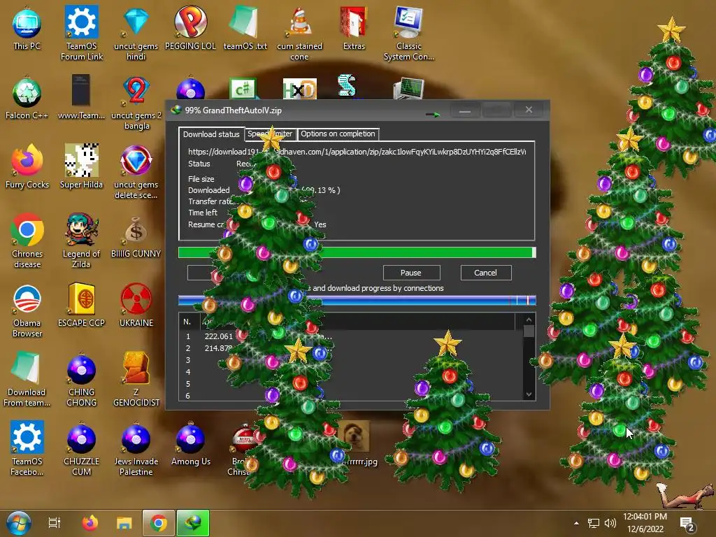The width and height of the screenshot is (716, 537).
Task: Launch the Super Hilda game icon
Action: [x=81, y=166]
